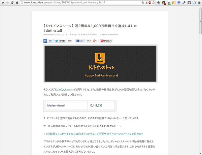
Task: Click the 10,118,036 value cell
Action: (x=101, y=105)
